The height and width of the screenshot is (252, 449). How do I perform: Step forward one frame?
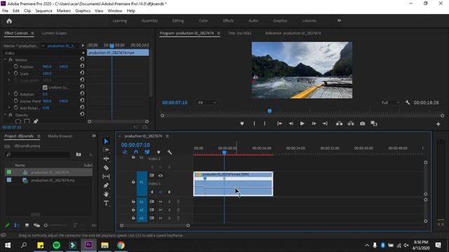click(x=314, y=124)
